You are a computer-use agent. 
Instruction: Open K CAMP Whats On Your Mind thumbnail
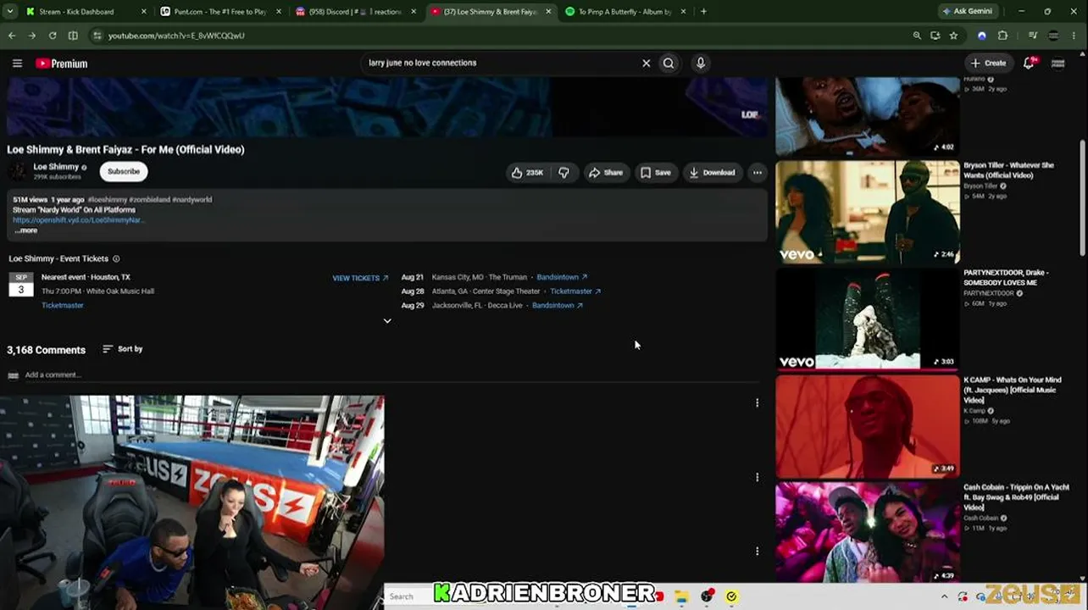868,427
